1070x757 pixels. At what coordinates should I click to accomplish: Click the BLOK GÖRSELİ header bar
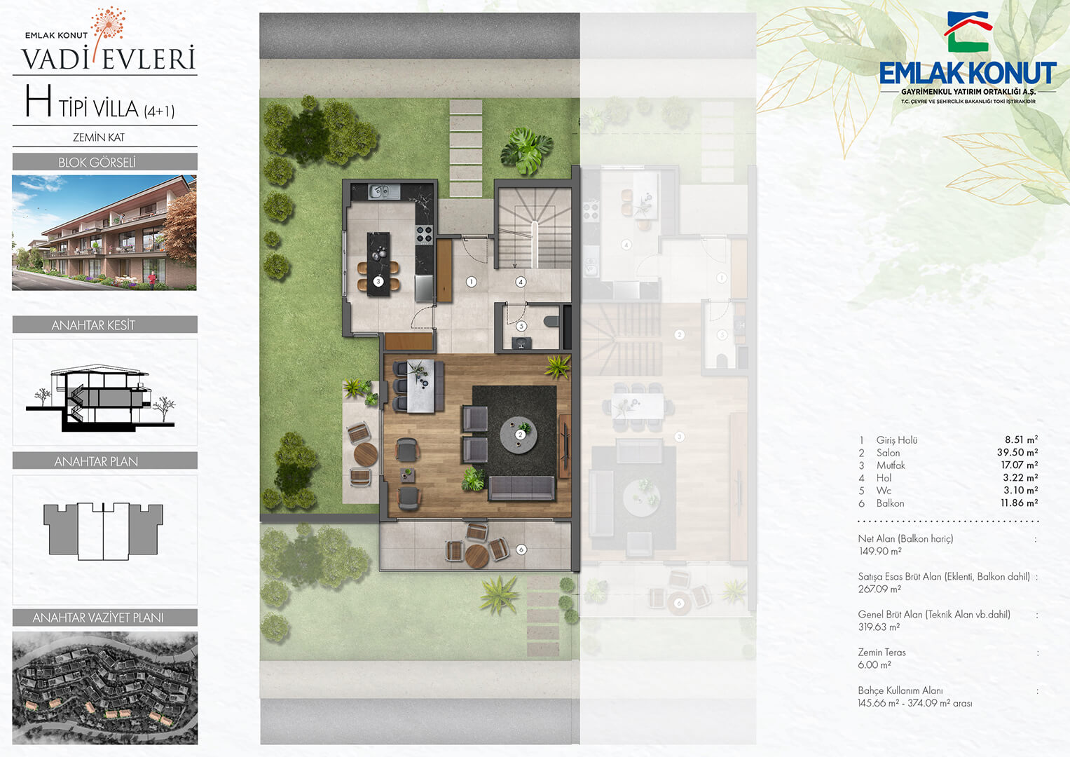(x=104, y=162)
